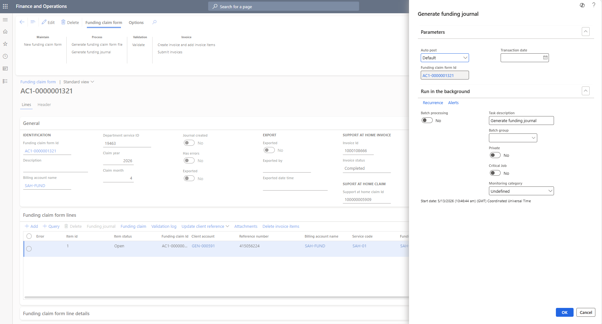Open Attachments for the line
The image size is (602, 324).
[x=246, y=226]
